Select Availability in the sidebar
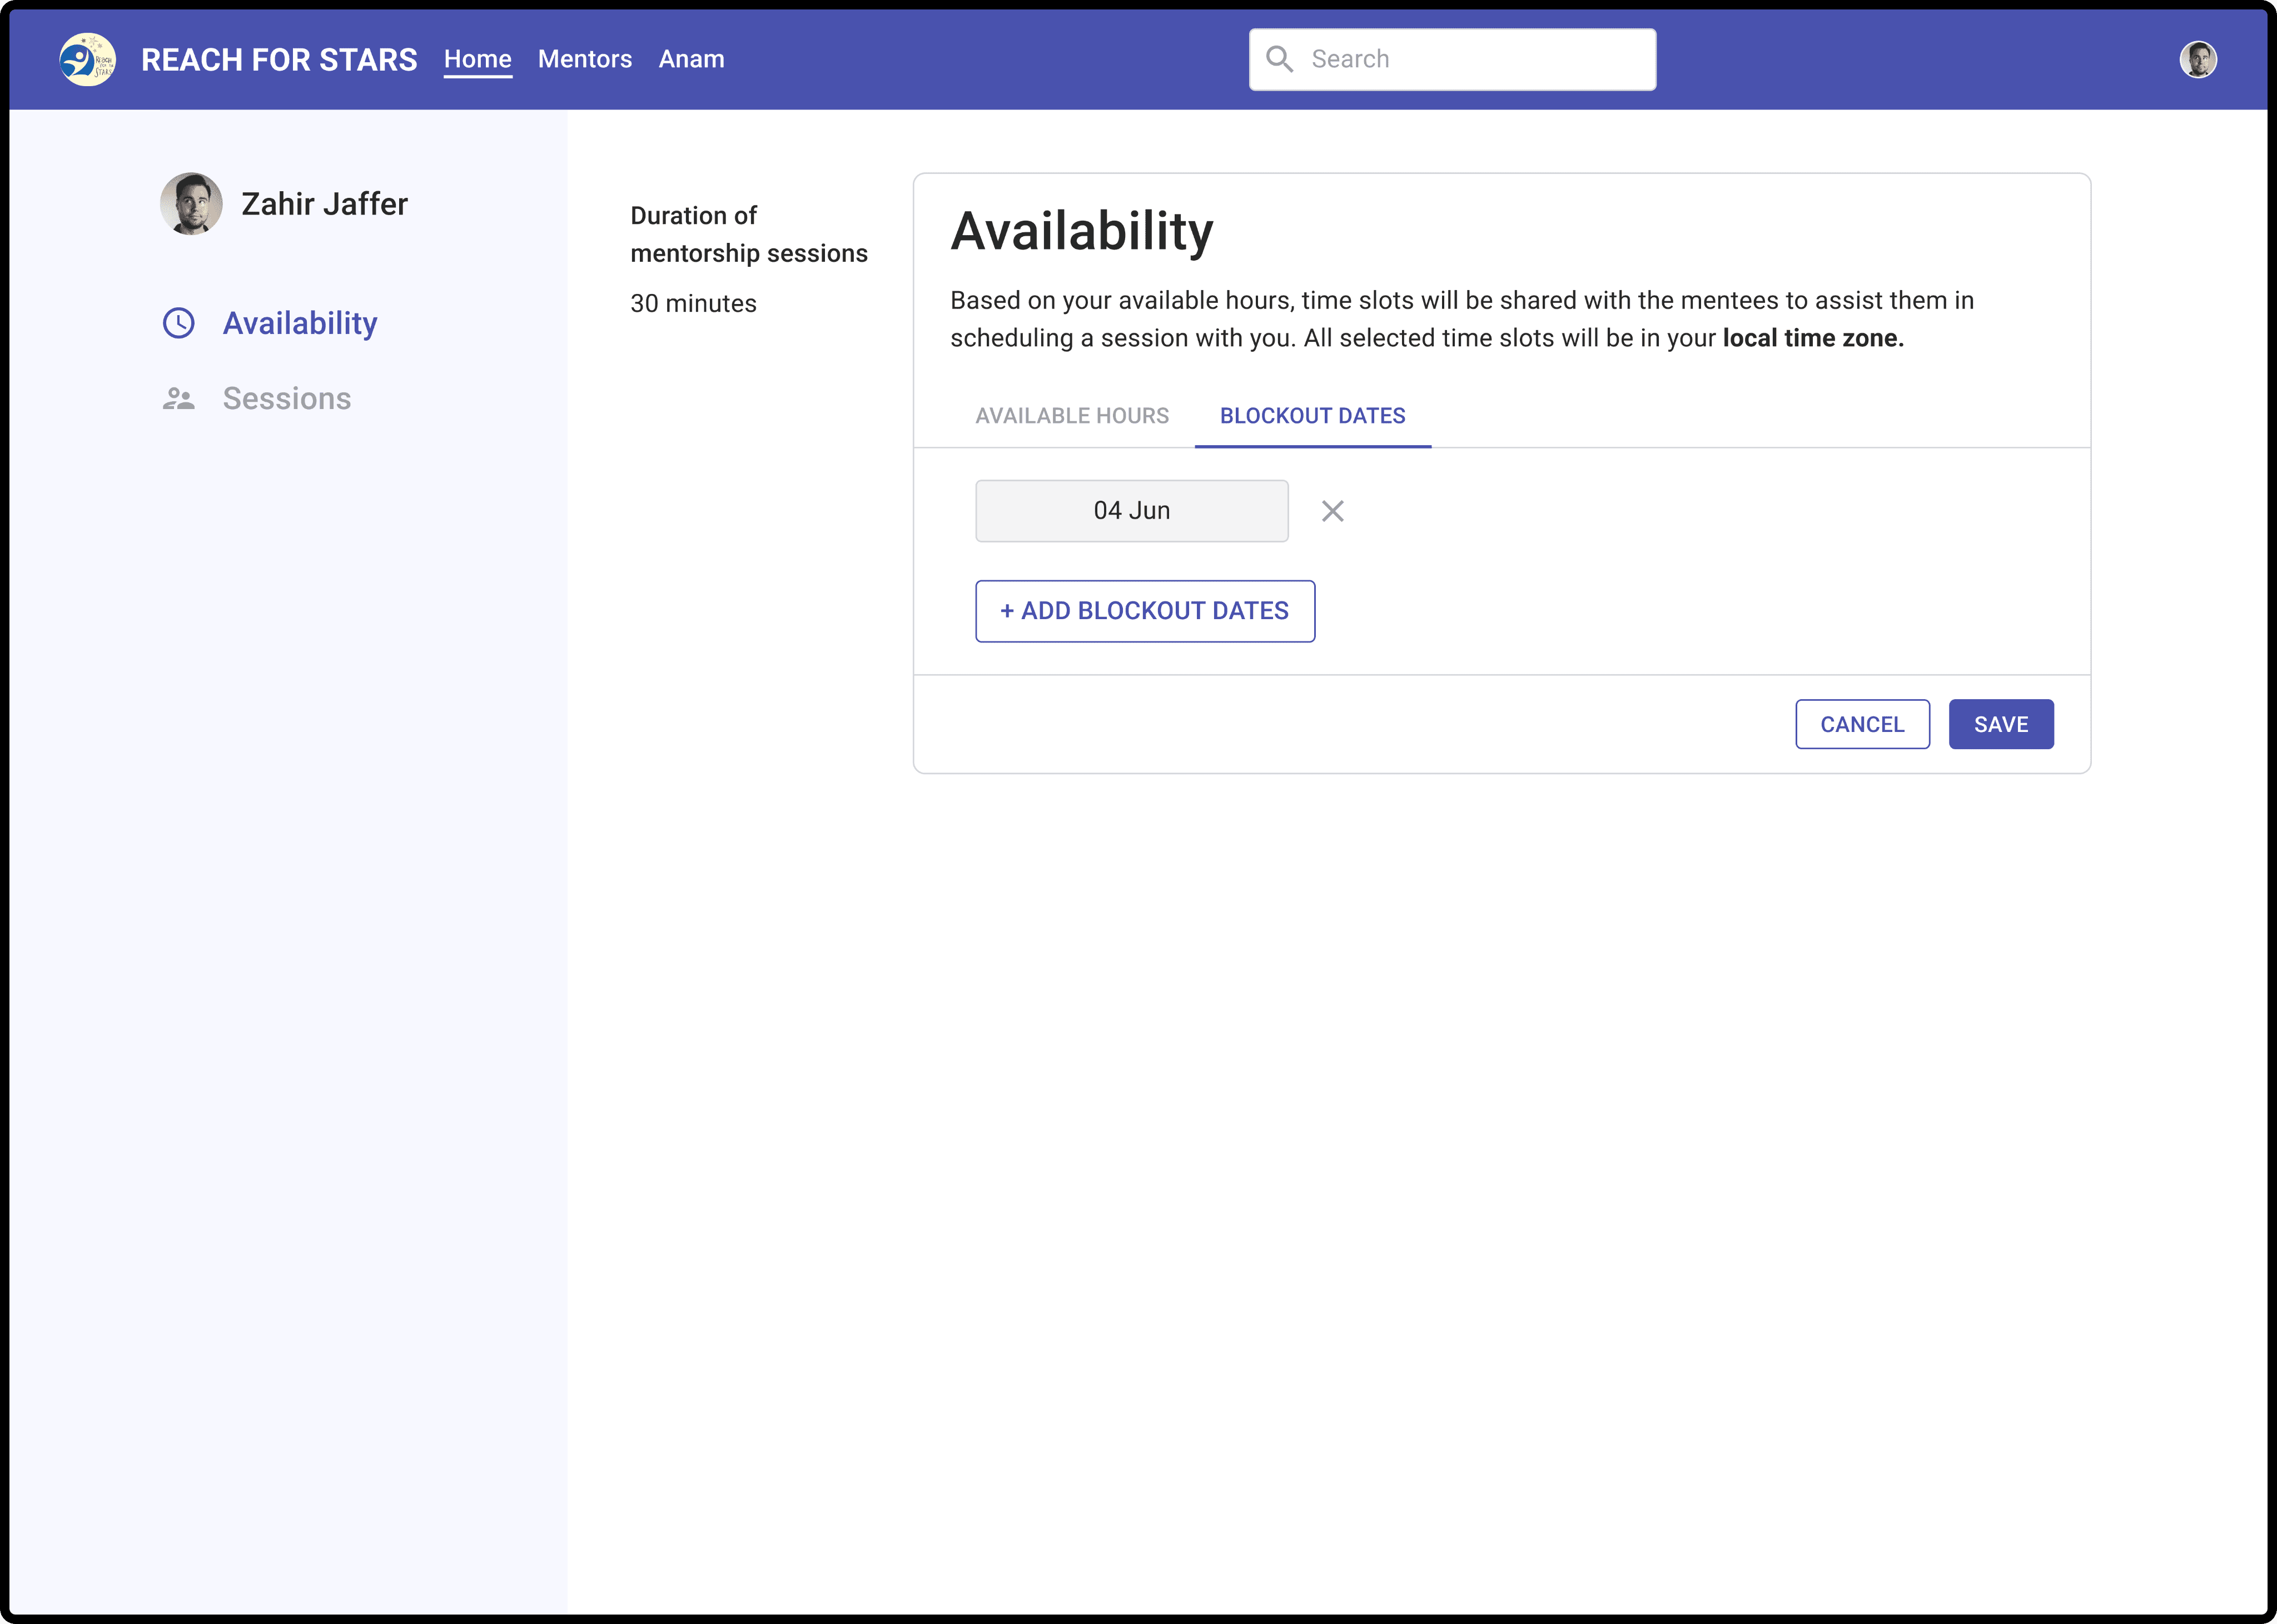2277x1624 pixels. (300, 323)
